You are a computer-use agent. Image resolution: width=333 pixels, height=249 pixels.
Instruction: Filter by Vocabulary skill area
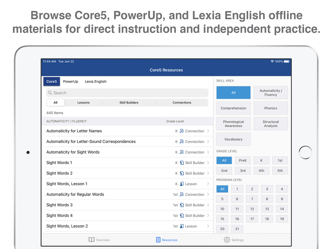tap(233, 139)
